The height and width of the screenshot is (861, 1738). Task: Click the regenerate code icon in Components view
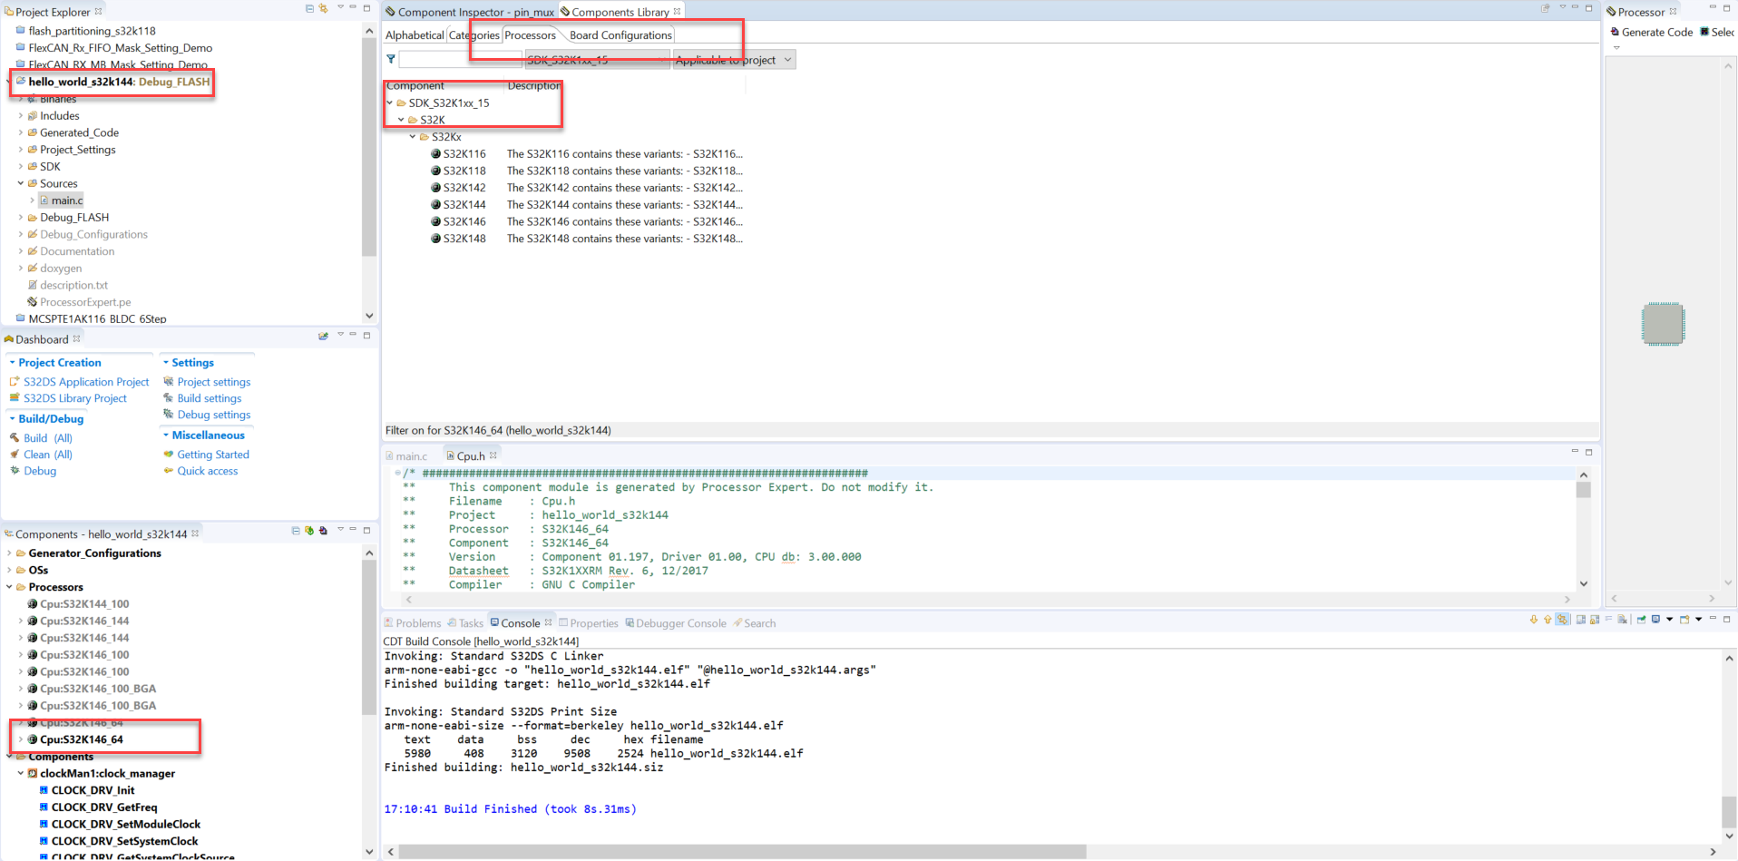[x=309, y=533]
